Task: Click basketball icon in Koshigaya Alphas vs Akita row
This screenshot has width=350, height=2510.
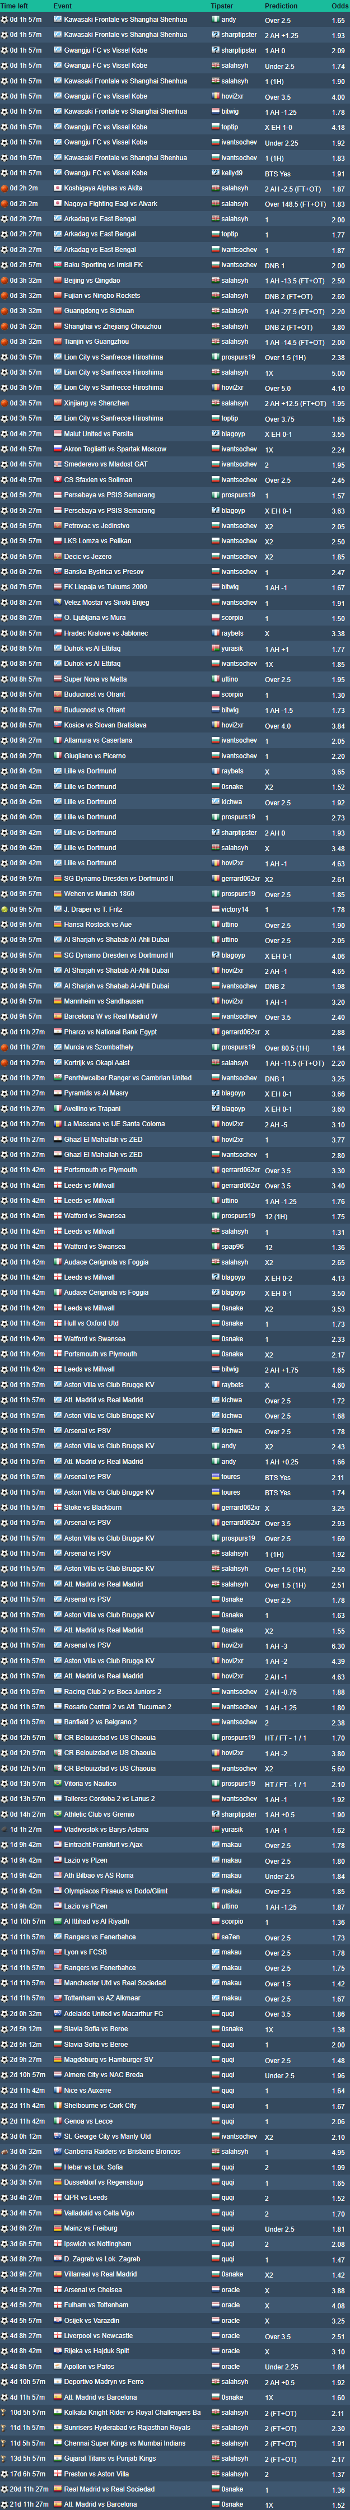Action: coord(4,188)
